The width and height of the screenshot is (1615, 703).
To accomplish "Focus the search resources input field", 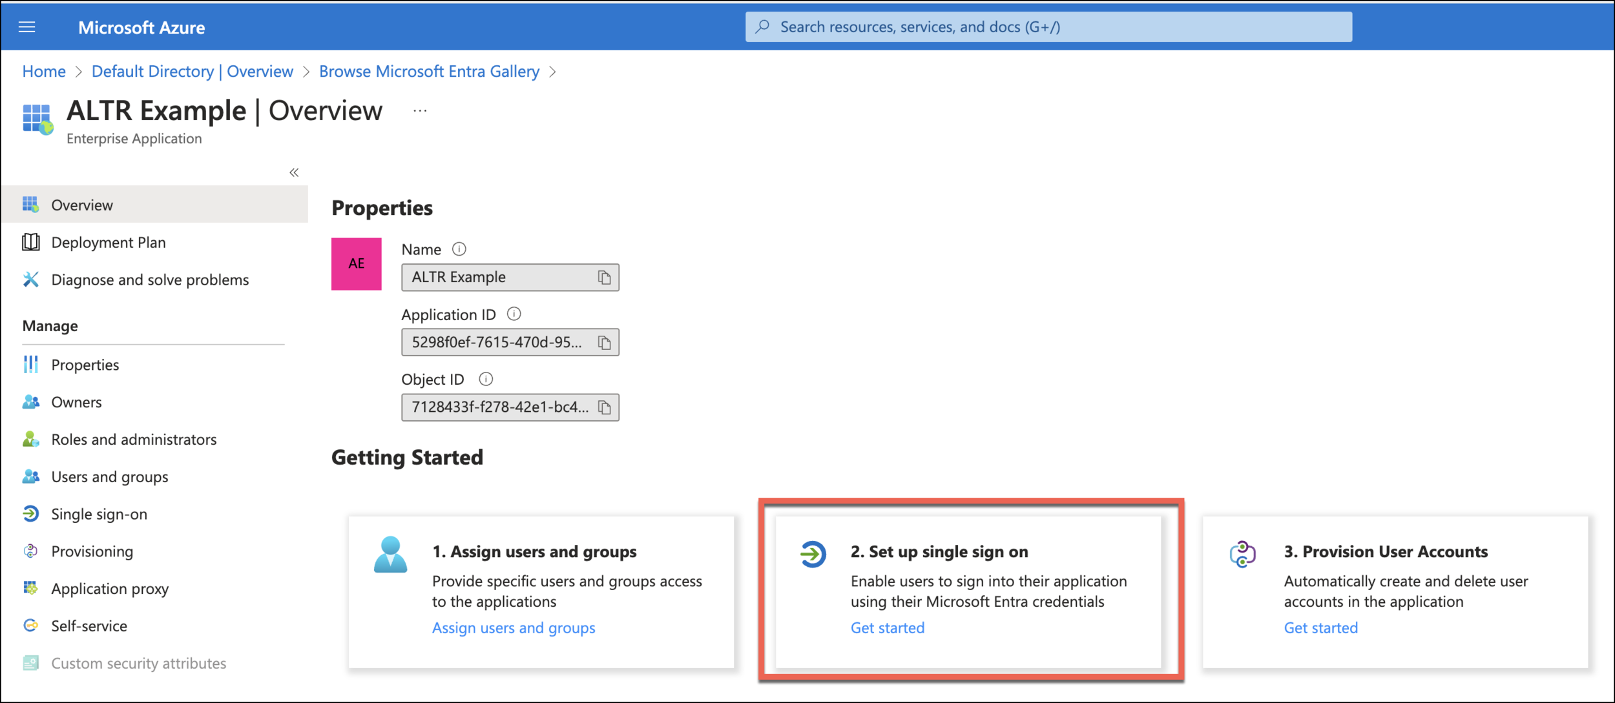I will tap(1048, 26).
